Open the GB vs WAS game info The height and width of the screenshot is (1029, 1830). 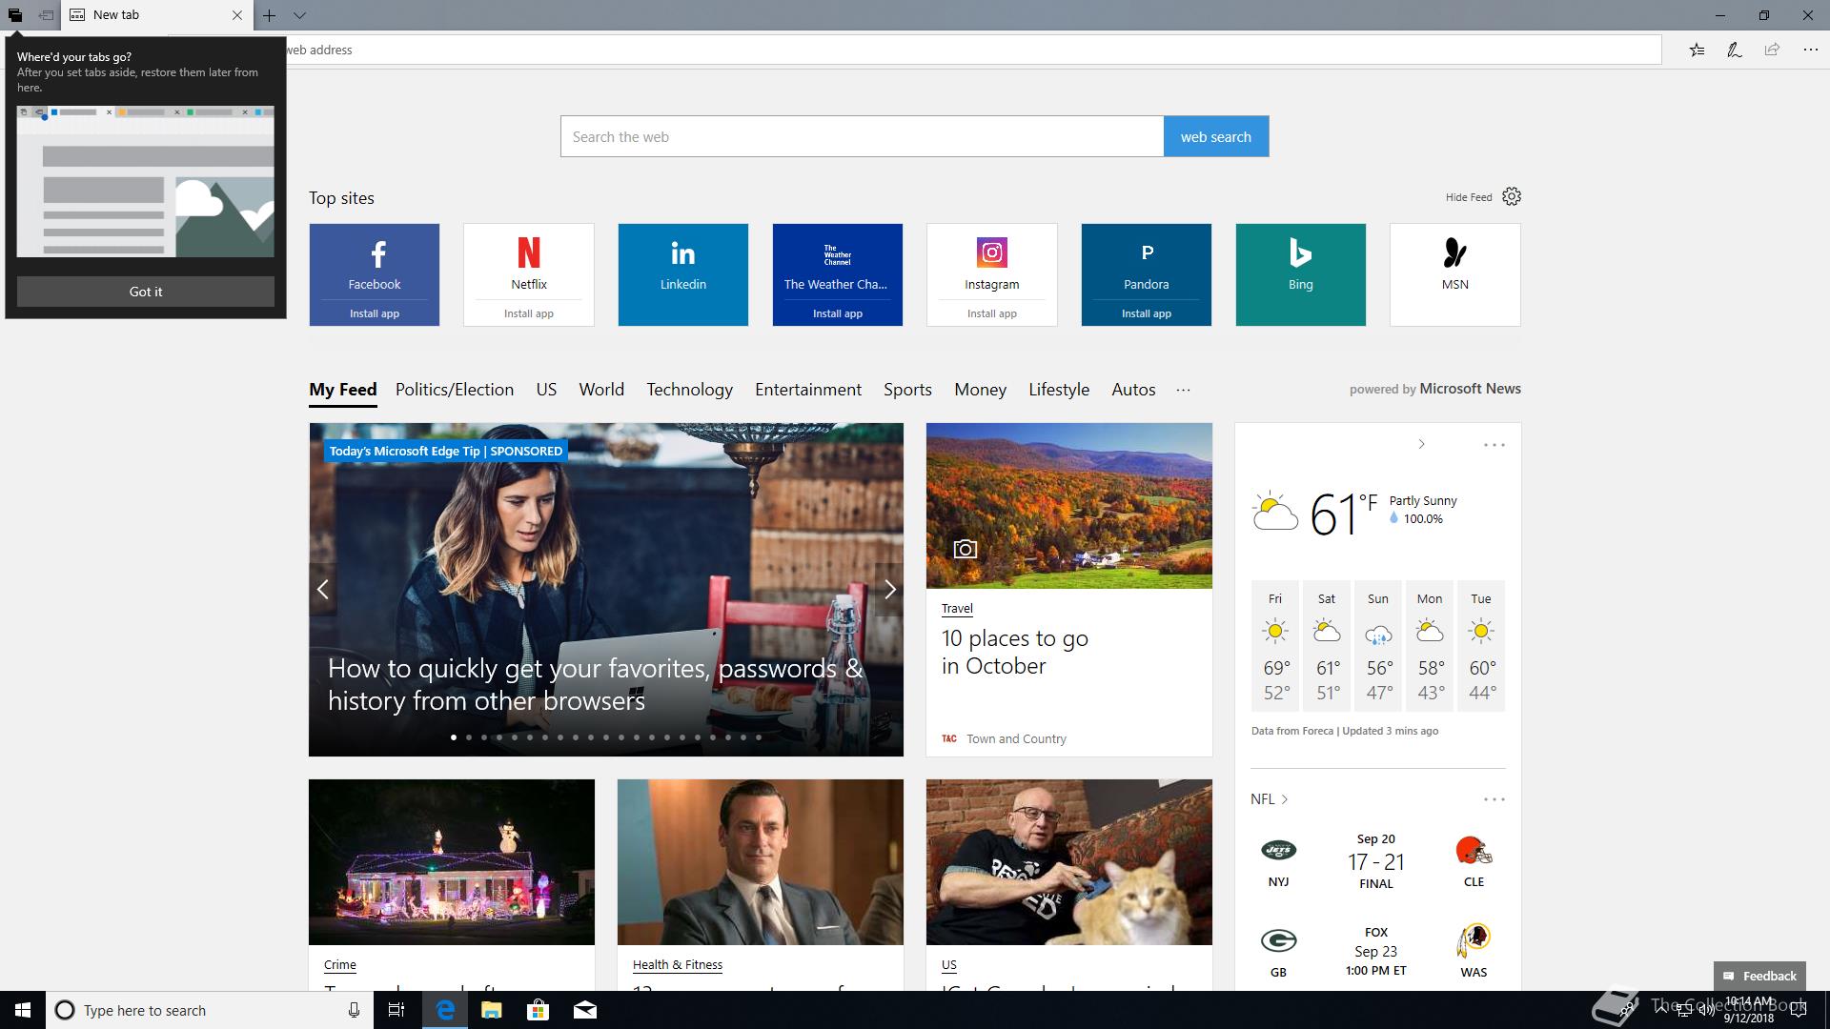(1376, 951)
